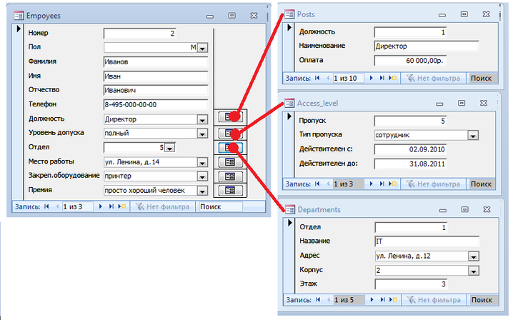Open the Отдел dropdown in Empoyees form
This screenshot has width=513, height=320.
click(x=169, y=149)
